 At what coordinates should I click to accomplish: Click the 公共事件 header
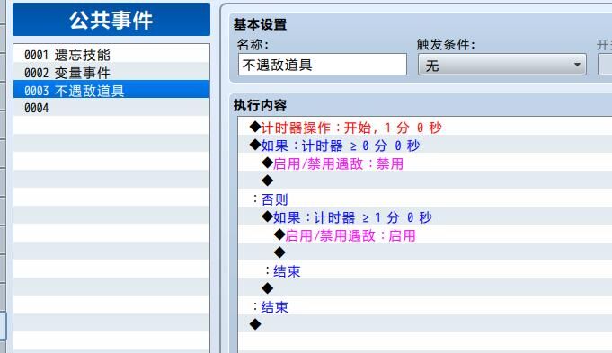click(111, 20)
